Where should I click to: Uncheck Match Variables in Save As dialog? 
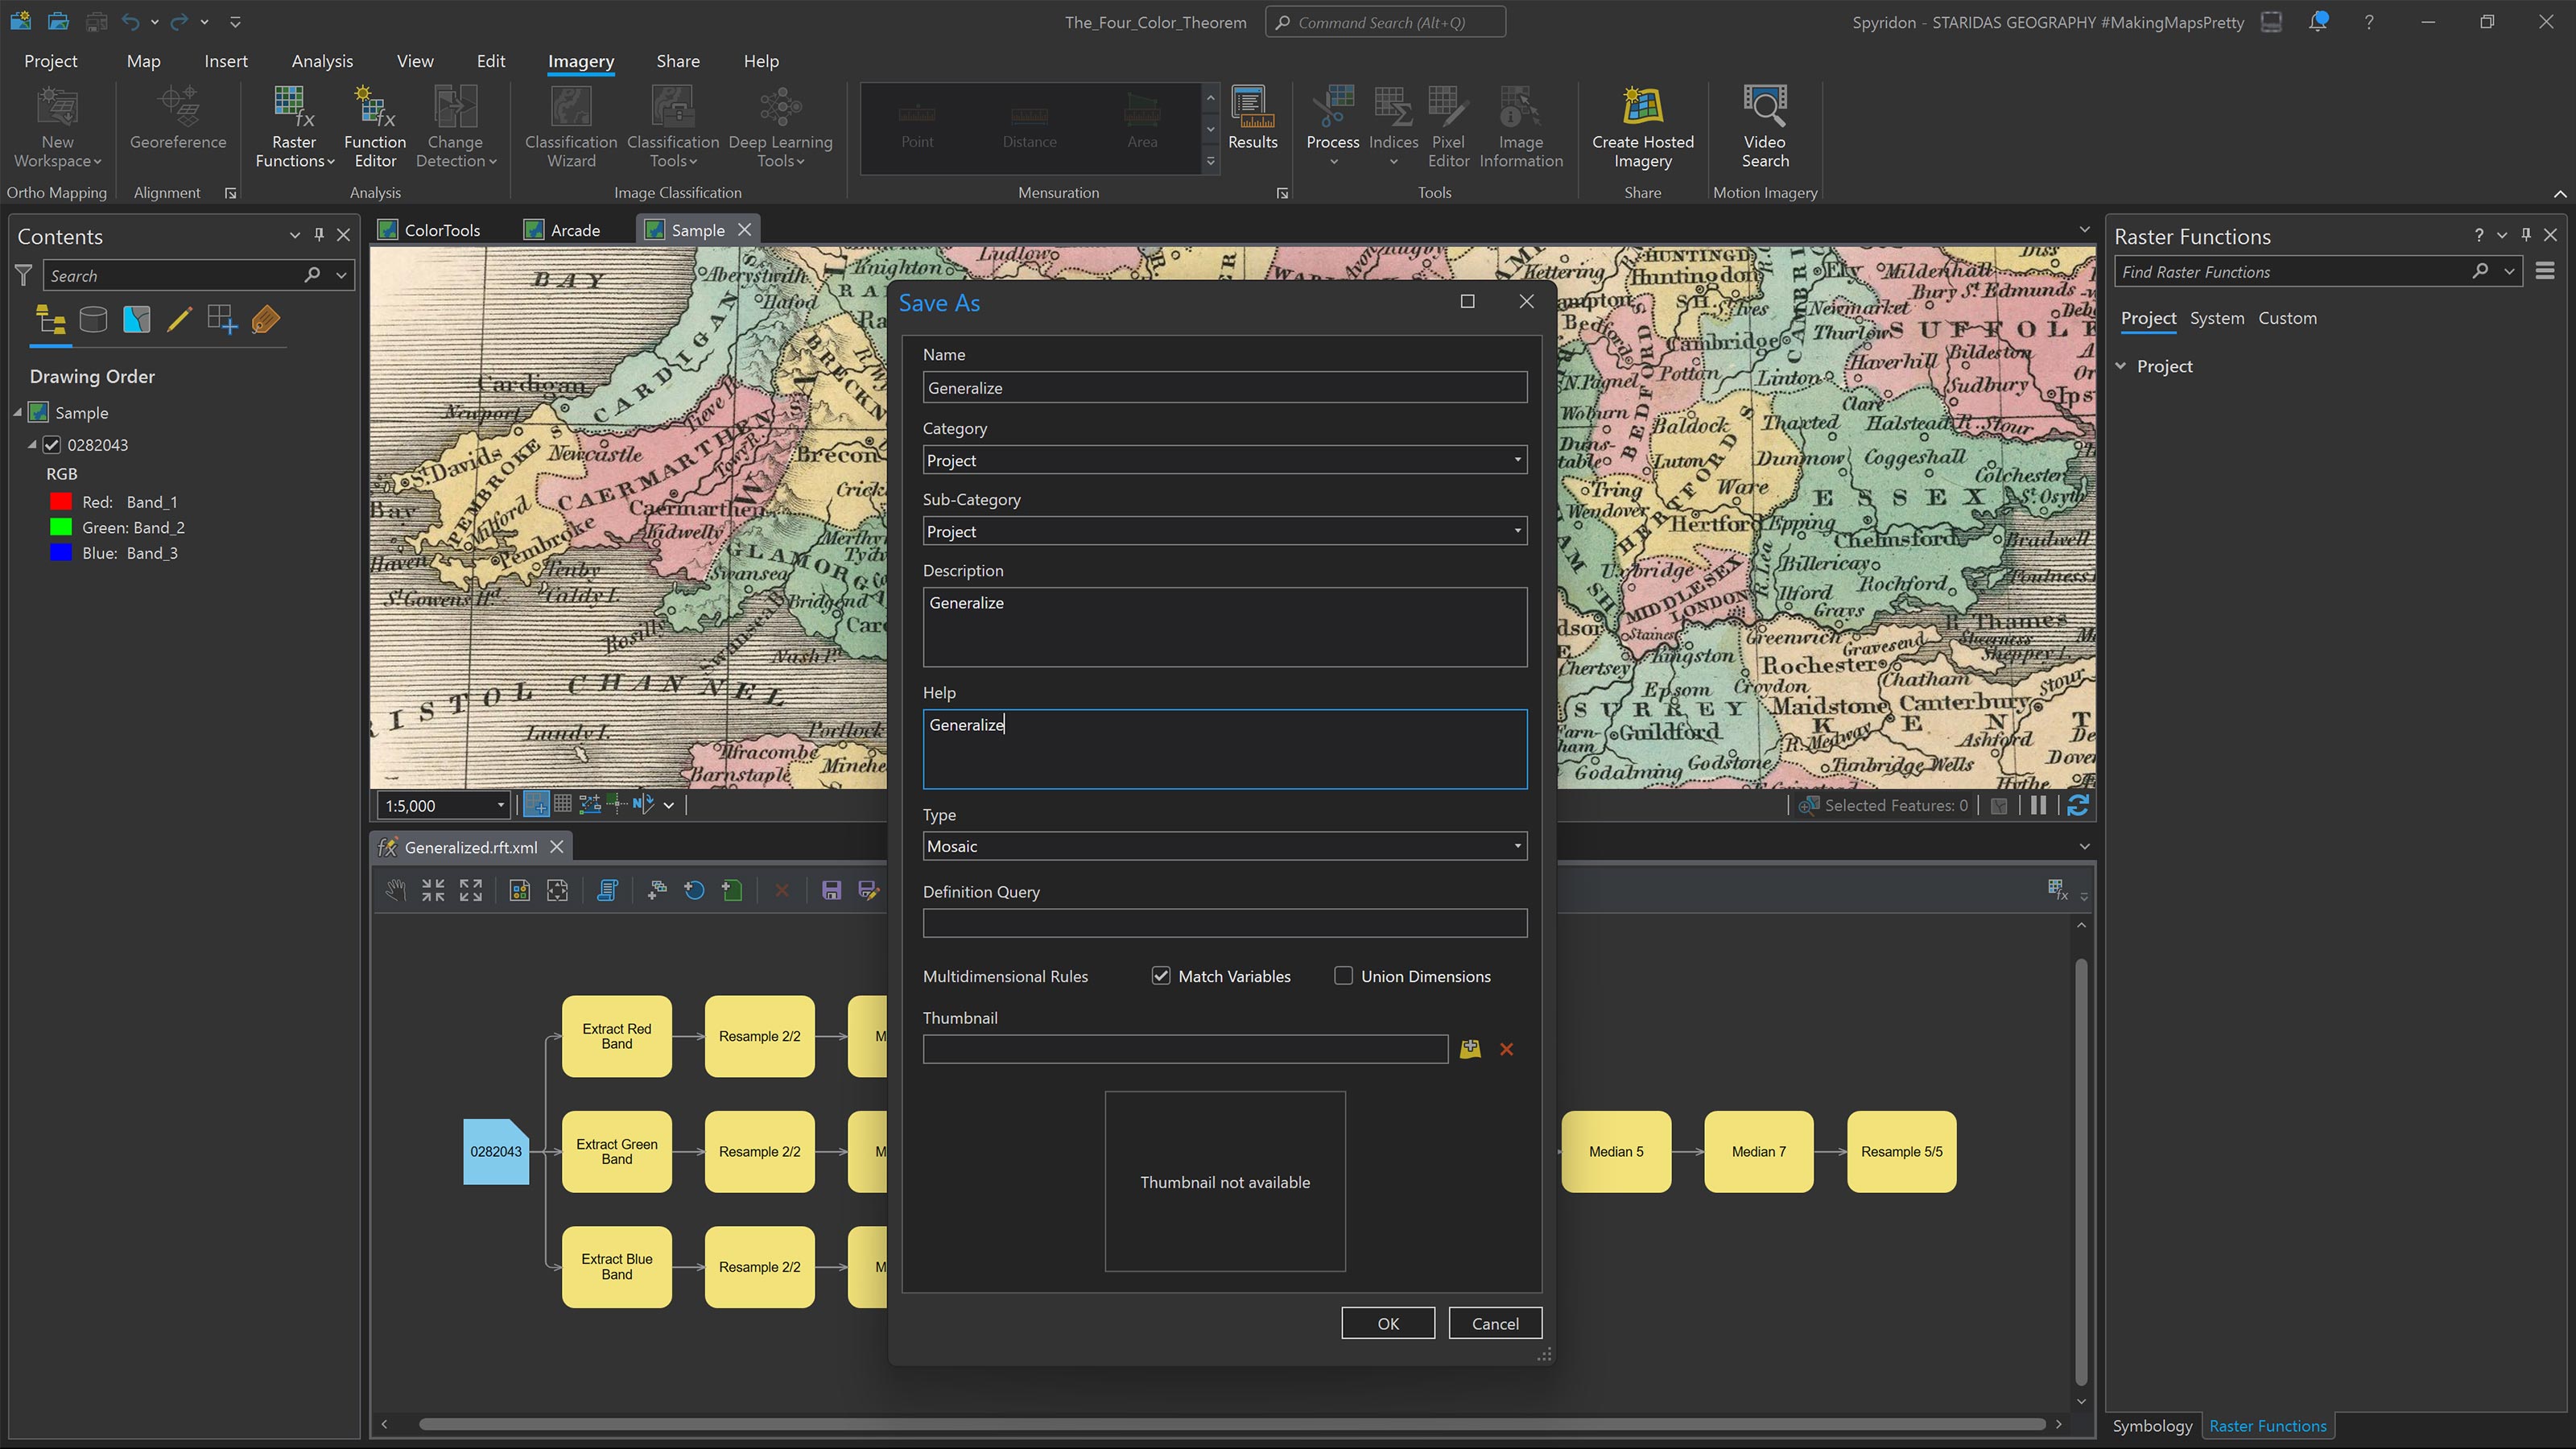(1160, 975)
